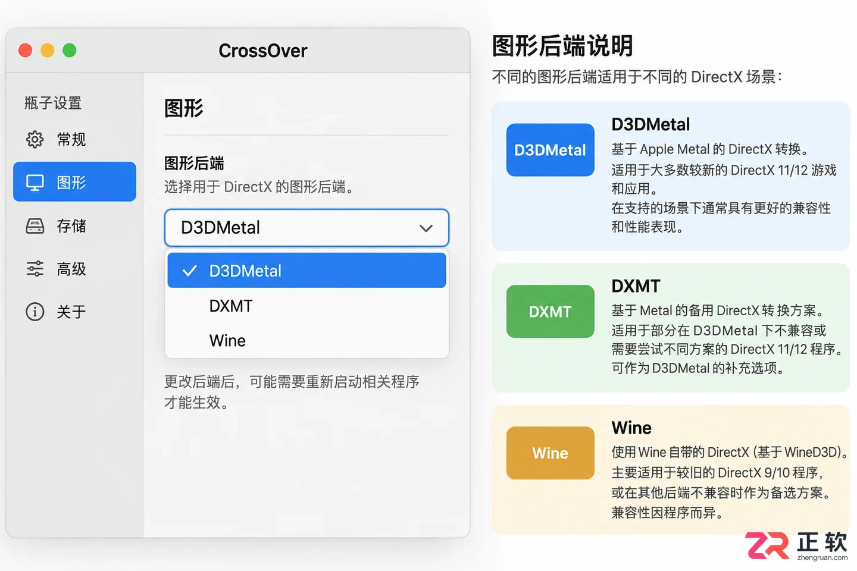Click the gear icon beside 常规

(35, 139)
